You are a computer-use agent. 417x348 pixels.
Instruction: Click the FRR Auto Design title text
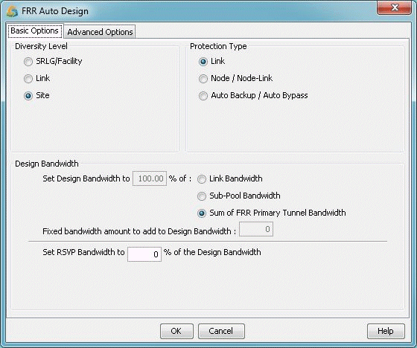tap(55, 11)
